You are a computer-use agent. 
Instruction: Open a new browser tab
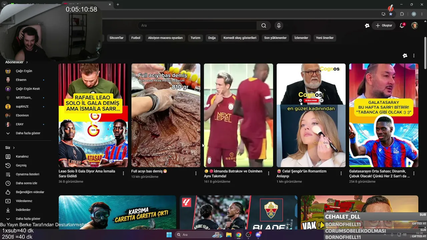[x=118, y=4]
